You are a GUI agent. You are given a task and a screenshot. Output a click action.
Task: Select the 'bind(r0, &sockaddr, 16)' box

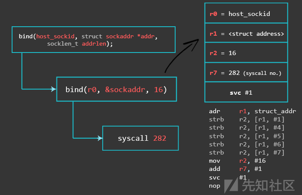click(116, 89)
